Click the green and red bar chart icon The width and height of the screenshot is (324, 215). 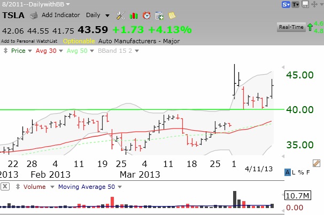[134, 15]
